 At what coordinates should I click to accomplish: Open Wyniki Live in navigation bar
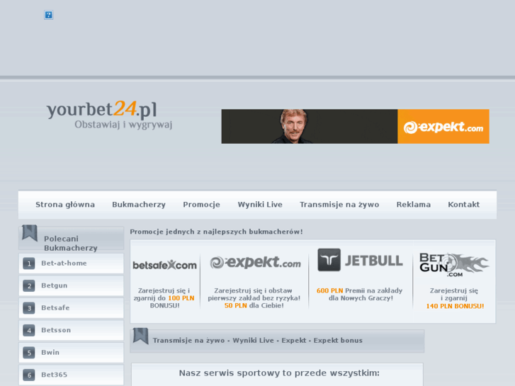(260, 205)
